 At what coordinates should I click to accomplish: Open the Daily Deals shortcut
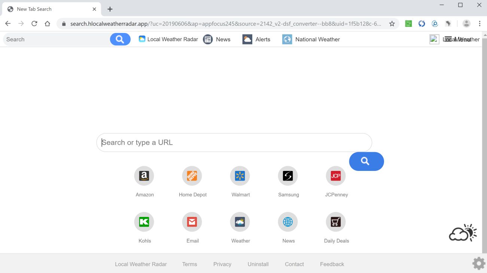pos(336,222)
